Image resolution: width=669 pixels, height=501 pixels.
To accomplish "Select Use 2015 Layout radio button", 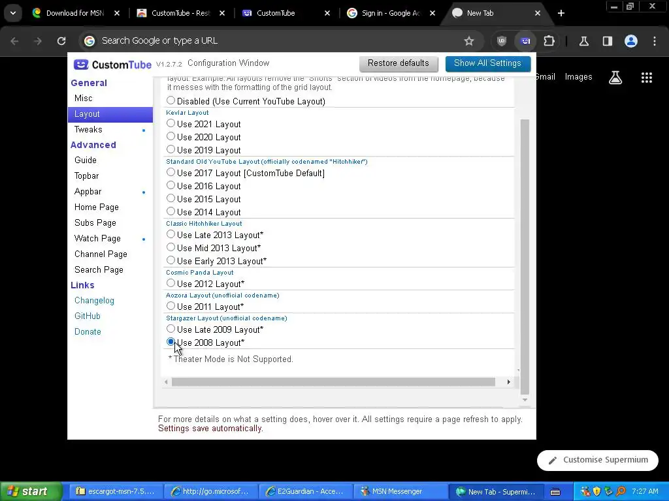I will point(171,198).
